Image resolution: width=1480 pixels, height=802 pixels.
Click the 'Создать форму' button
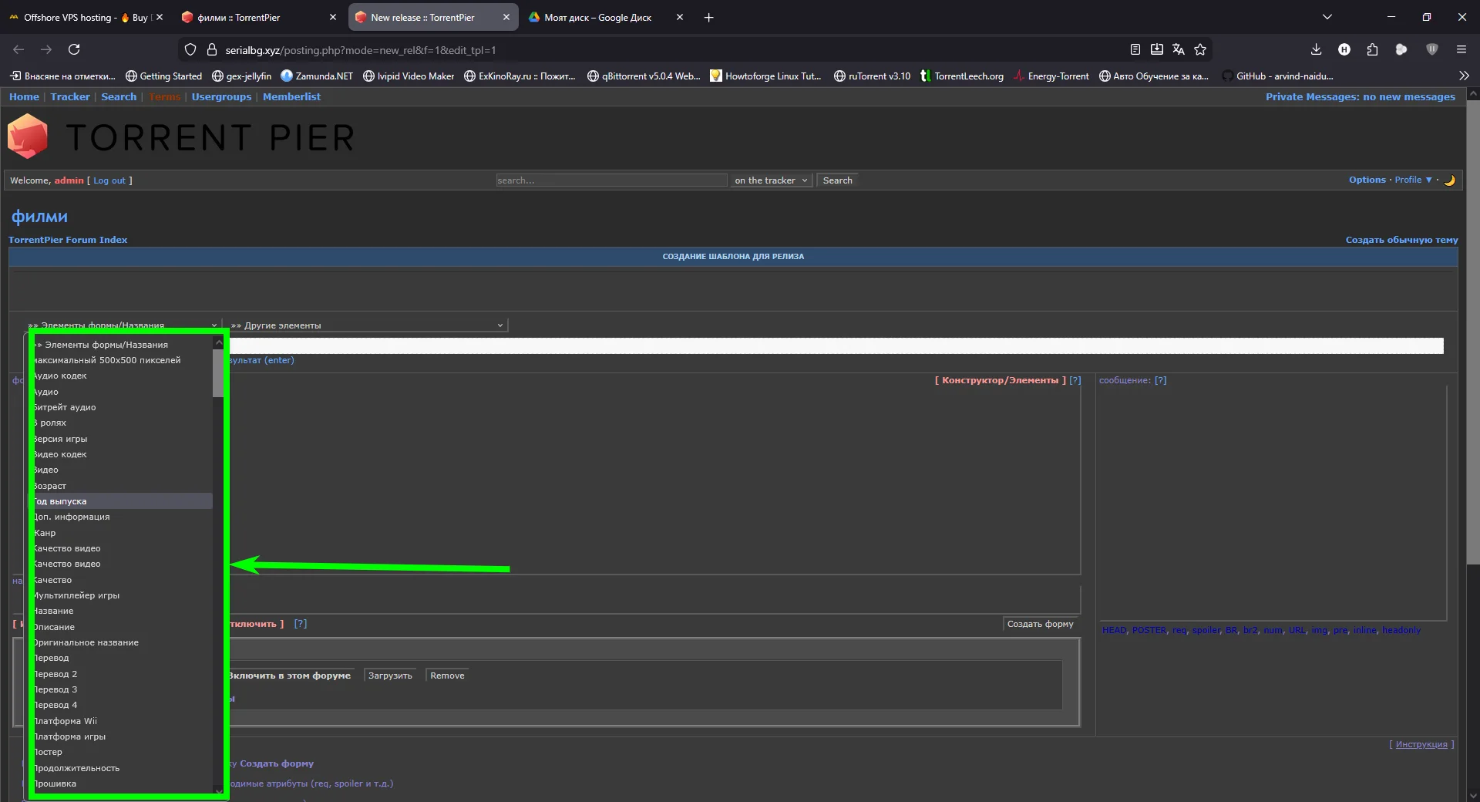(1040, 624)
